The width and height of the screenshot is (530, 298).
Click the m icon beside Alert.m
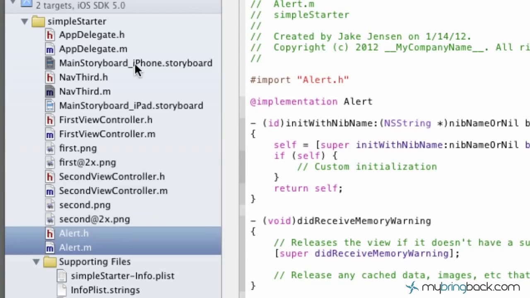50,248
